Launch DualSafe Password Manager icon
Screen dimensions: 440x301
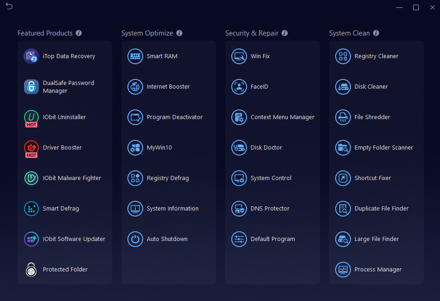point(31,87)
